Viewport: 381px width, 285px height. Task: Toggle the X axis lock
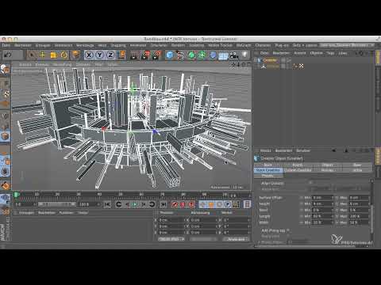click(90, 55)
